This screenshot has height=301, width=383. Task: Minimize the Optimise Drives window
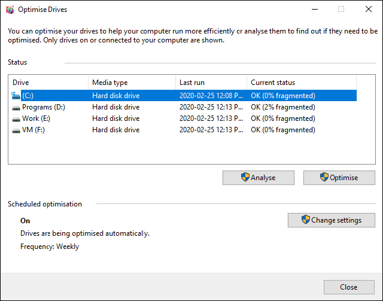(315, 10)
